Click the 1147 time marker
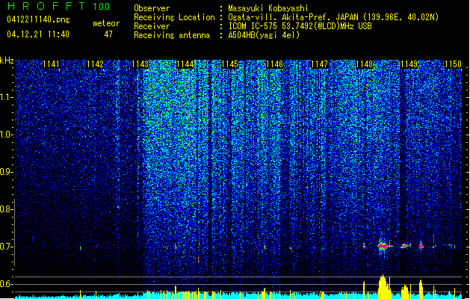Viewport: 470px width, 299px height. [x=320, y=64]
